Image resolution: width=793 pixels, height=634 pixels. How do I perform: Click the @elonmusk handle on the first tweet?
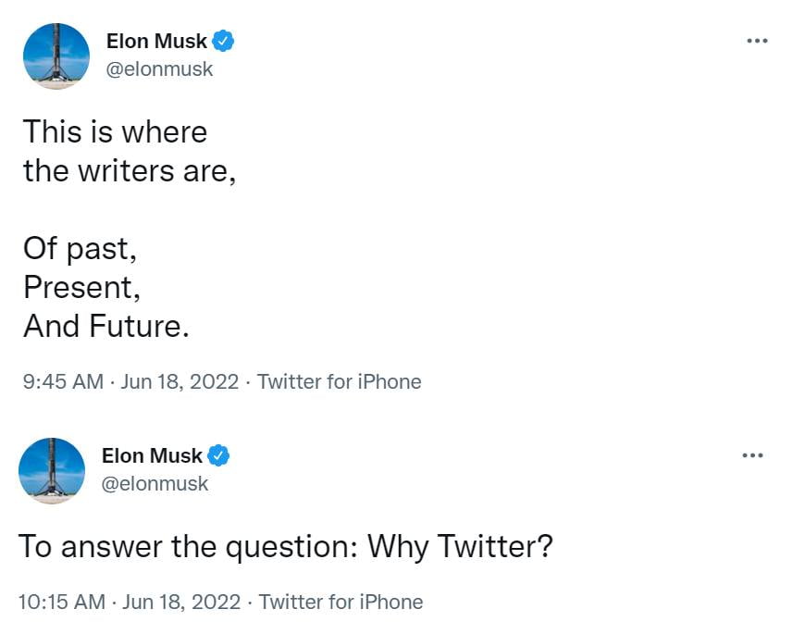[x=159, y=68]
